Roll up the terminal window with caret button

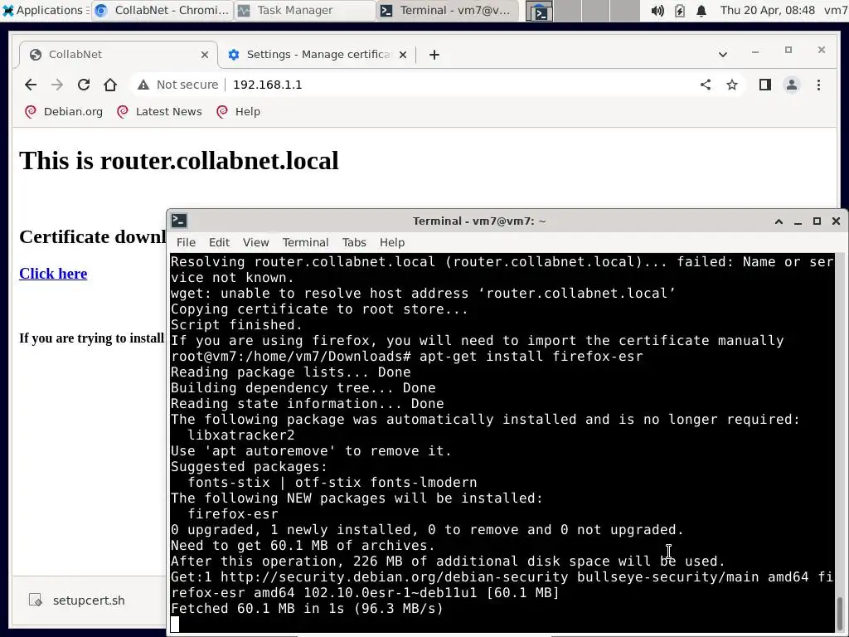click(779, 221)
